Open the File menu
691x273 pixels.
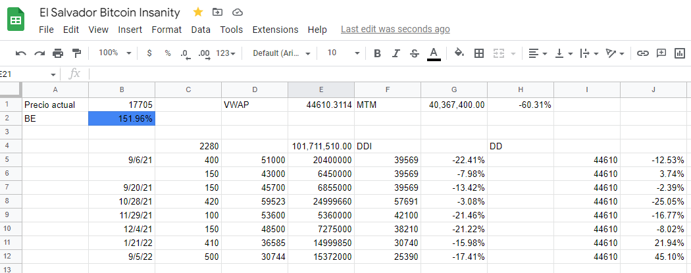point(46,30)
